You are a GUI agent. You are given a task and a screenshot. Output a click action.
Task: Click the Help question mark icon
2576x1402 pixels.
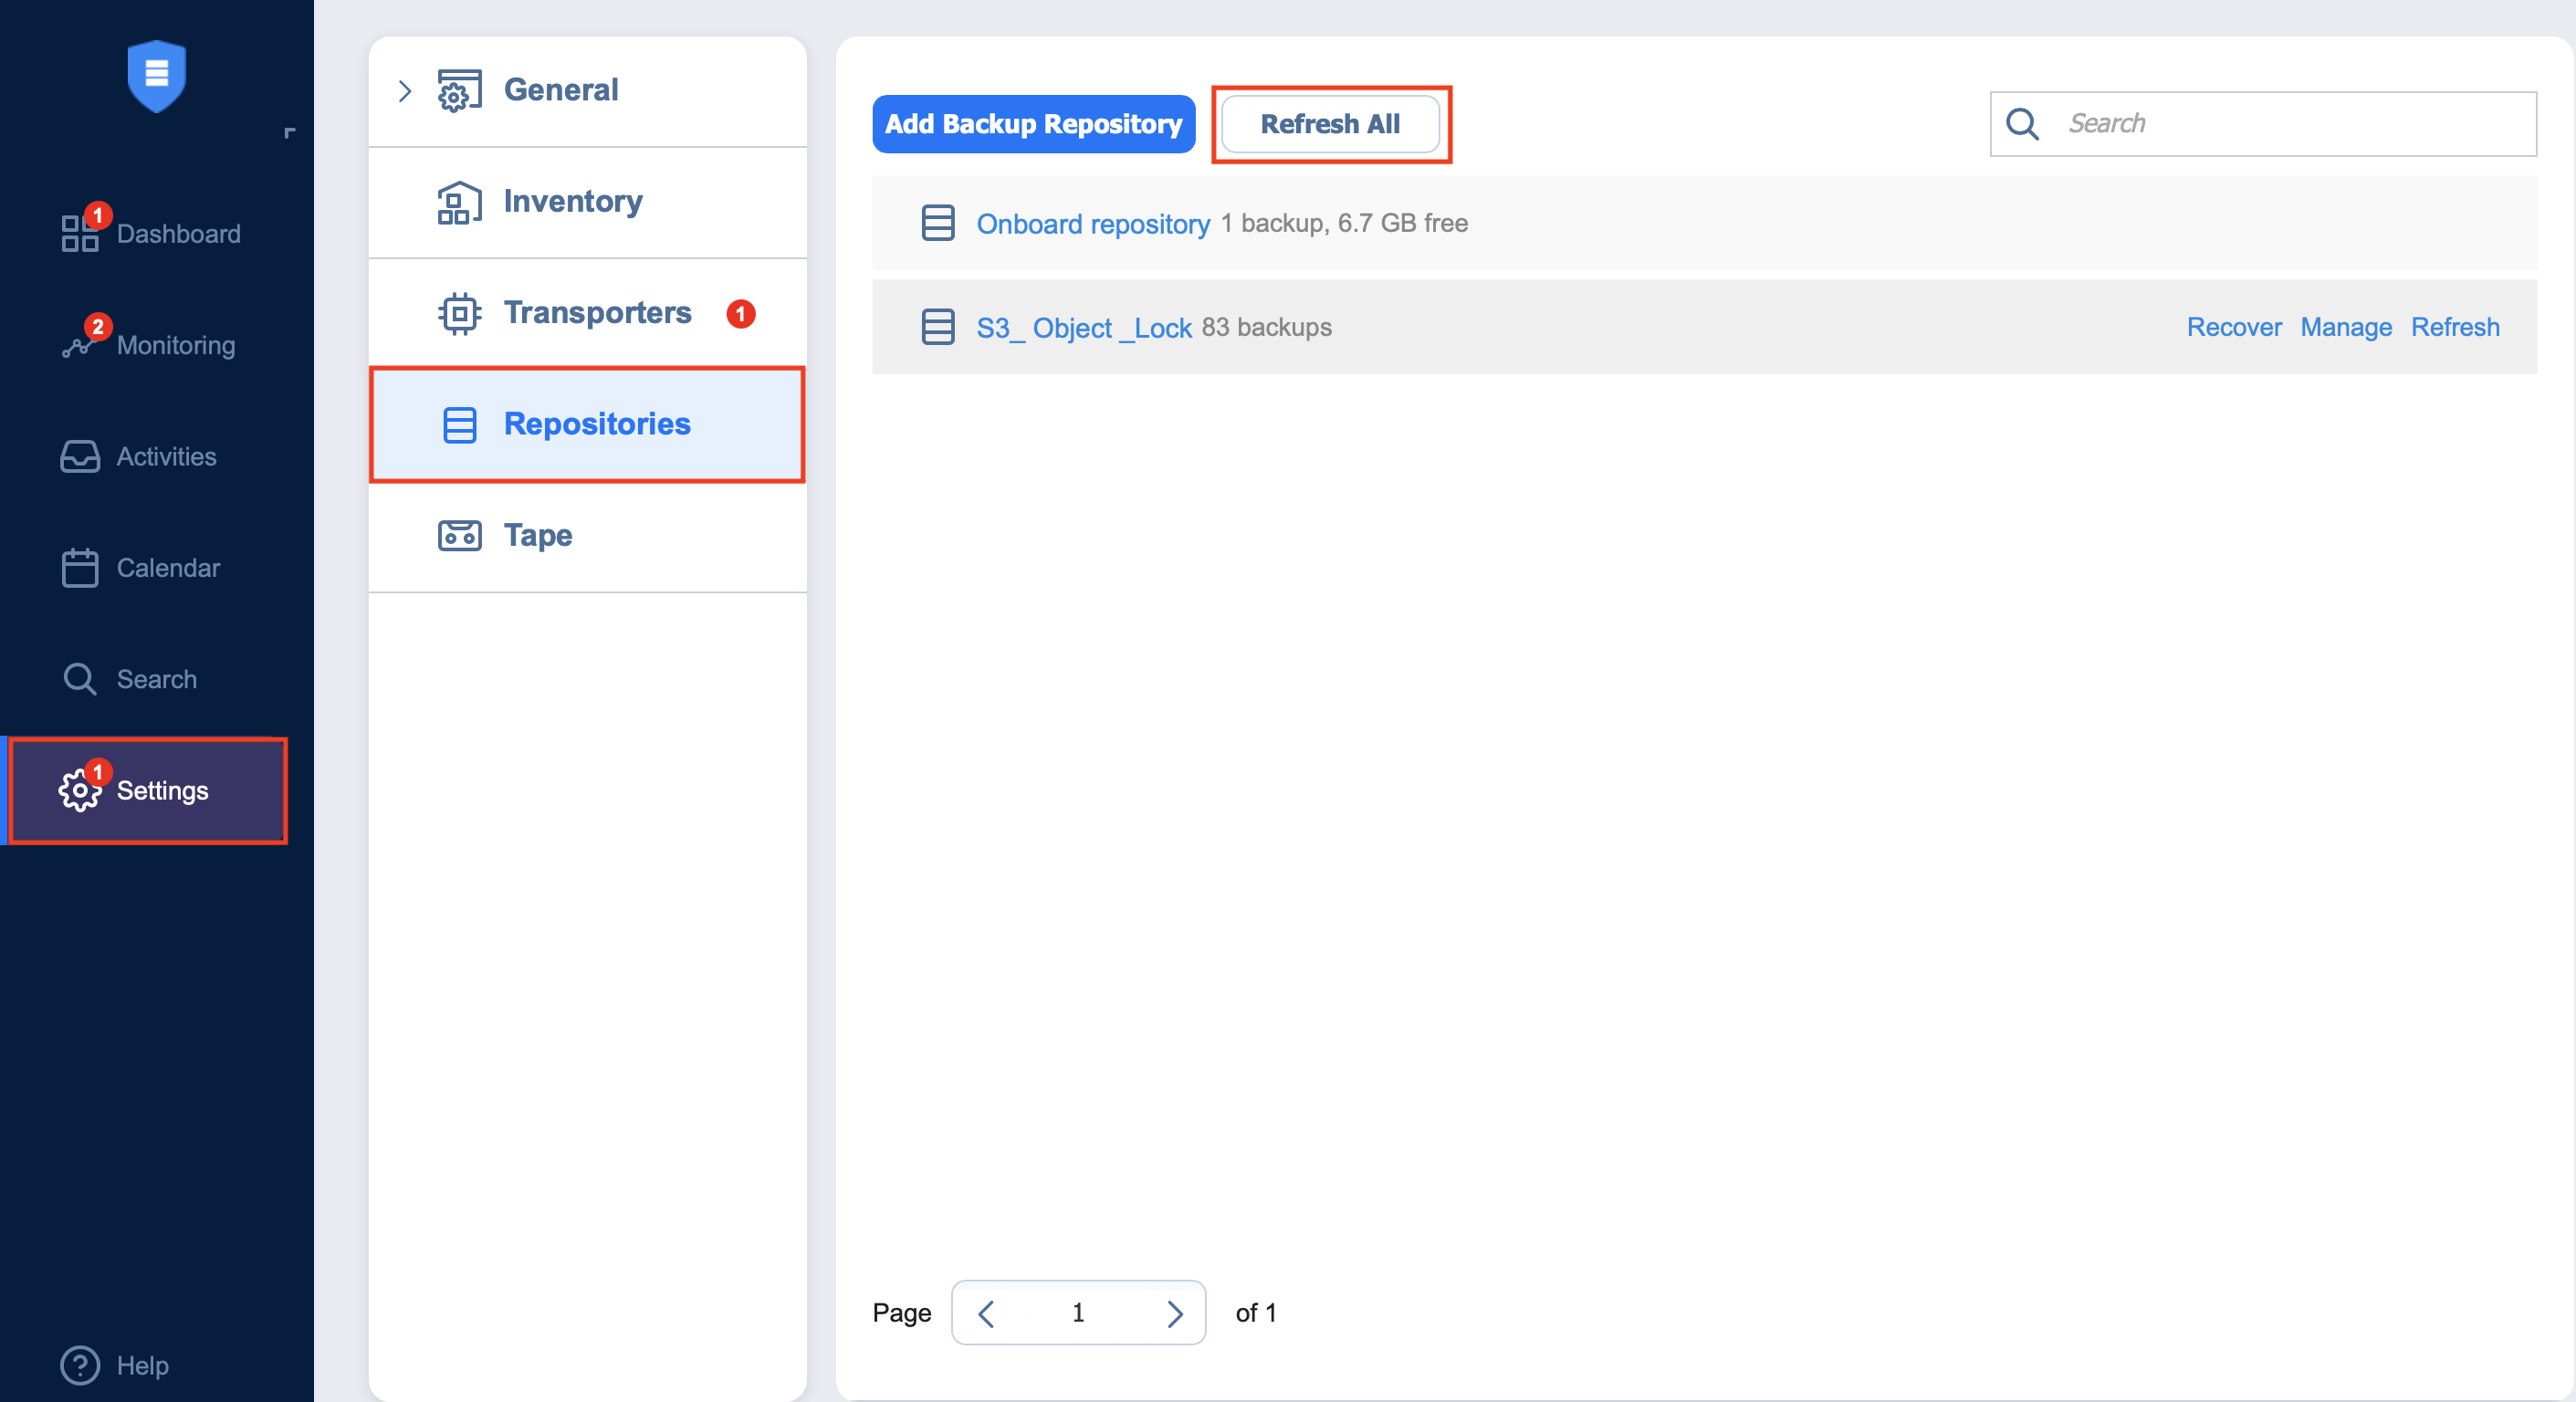tap(80, 1366)
